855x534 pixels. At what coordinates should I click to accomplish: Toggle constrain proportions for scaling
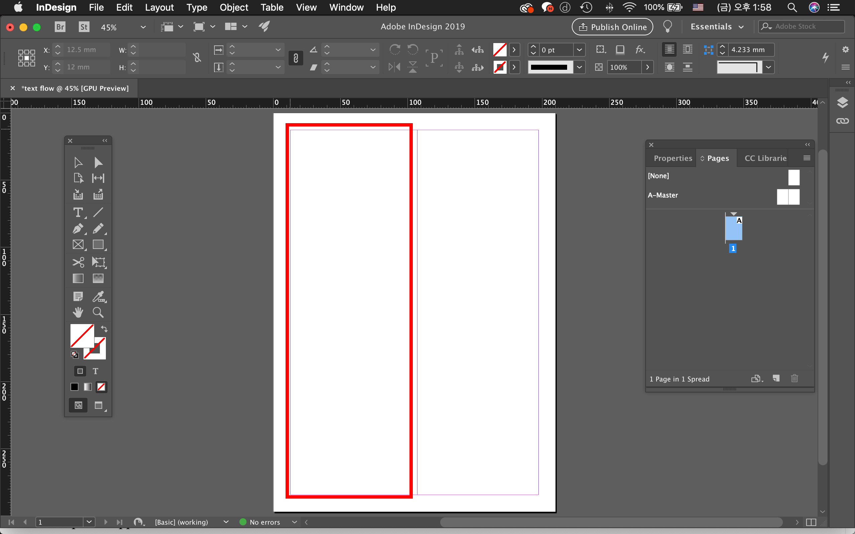click(296, 58)
